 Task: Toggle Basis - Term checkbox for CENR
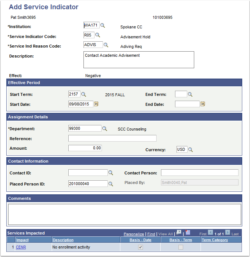tap(181, 247)
